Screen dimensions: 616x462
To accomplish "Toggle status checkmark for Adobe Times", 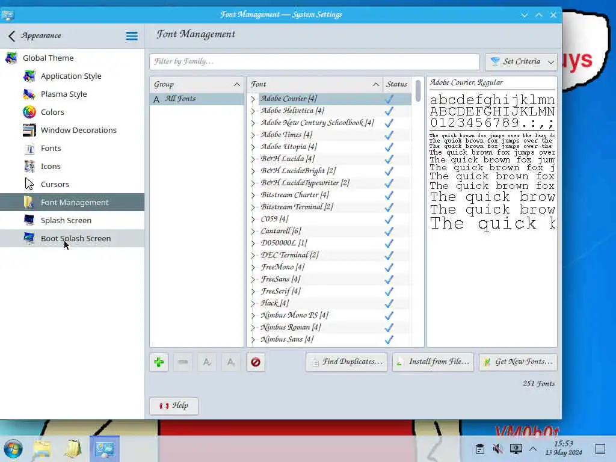I will click(x=389, y=135).
